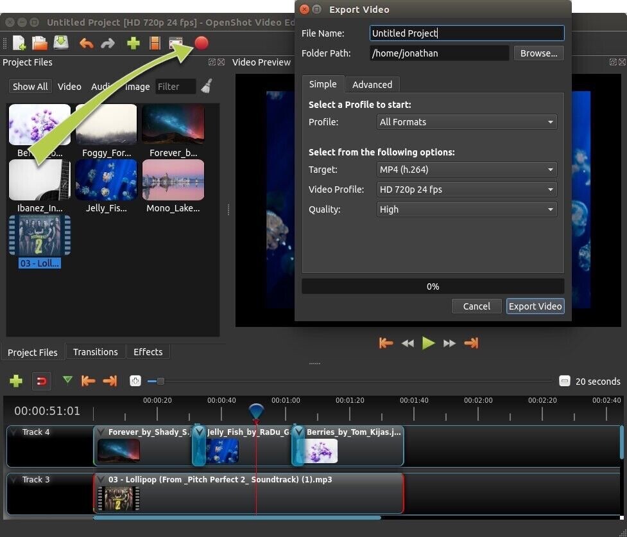Save the project

[x=60, y=43]
